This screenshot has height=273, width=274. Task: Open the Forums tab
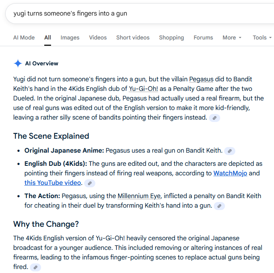[x=203, y=37]
